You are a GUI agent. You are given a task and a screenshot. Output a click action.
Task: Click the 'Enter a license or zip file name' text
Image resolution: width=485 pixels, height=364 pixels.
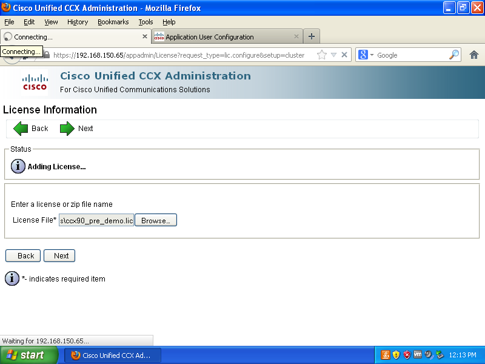62,204
